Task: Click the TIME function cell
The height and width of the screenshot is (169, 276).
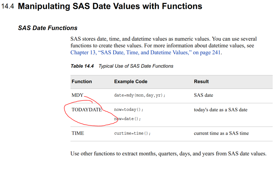Action: (78, 133)
